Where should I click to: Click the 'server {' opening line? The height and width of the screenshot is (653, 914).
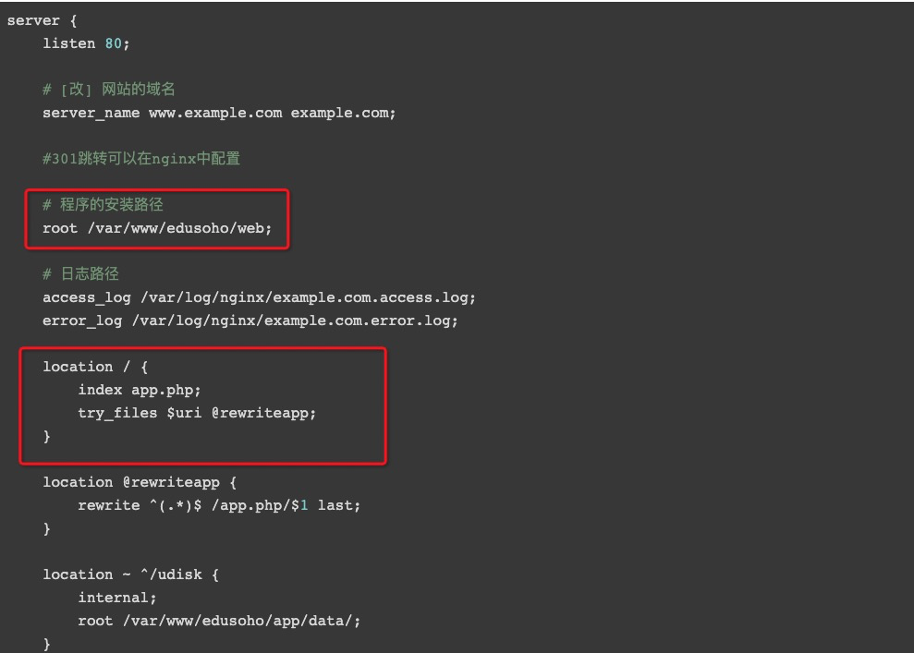pyautogui.click(x=42, y=20)
